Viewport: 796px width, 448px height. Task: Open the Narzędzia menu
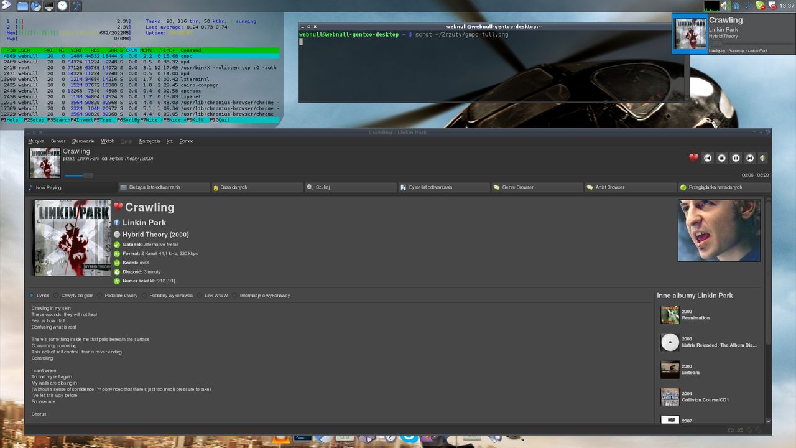(x=149, y=141)
